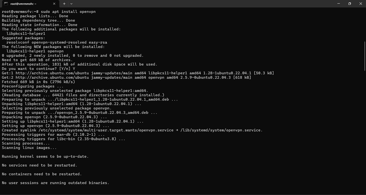This screenshot has width=366, height=195.
Task: Close the root@vmrmmsfv tab
Action: point(54,4)
